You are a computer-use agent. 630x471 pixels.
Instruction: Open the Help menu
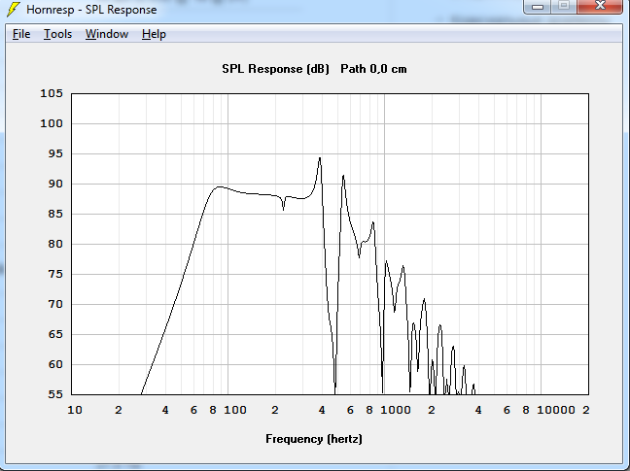pyautogui.click(x=154, y=34)
